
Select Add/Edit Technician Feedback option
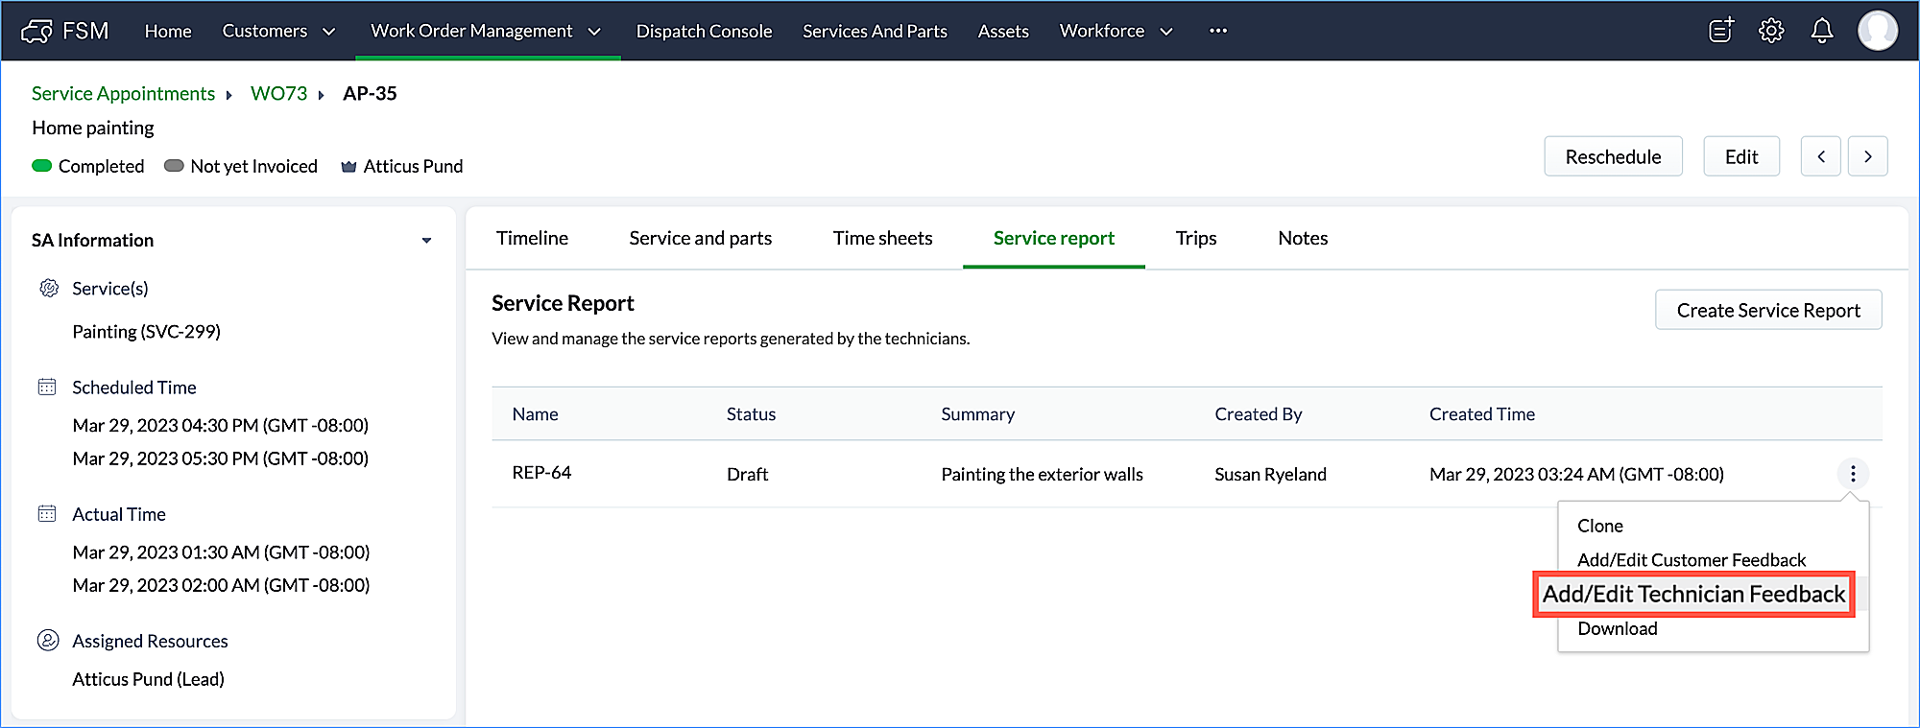(1693, 595)
